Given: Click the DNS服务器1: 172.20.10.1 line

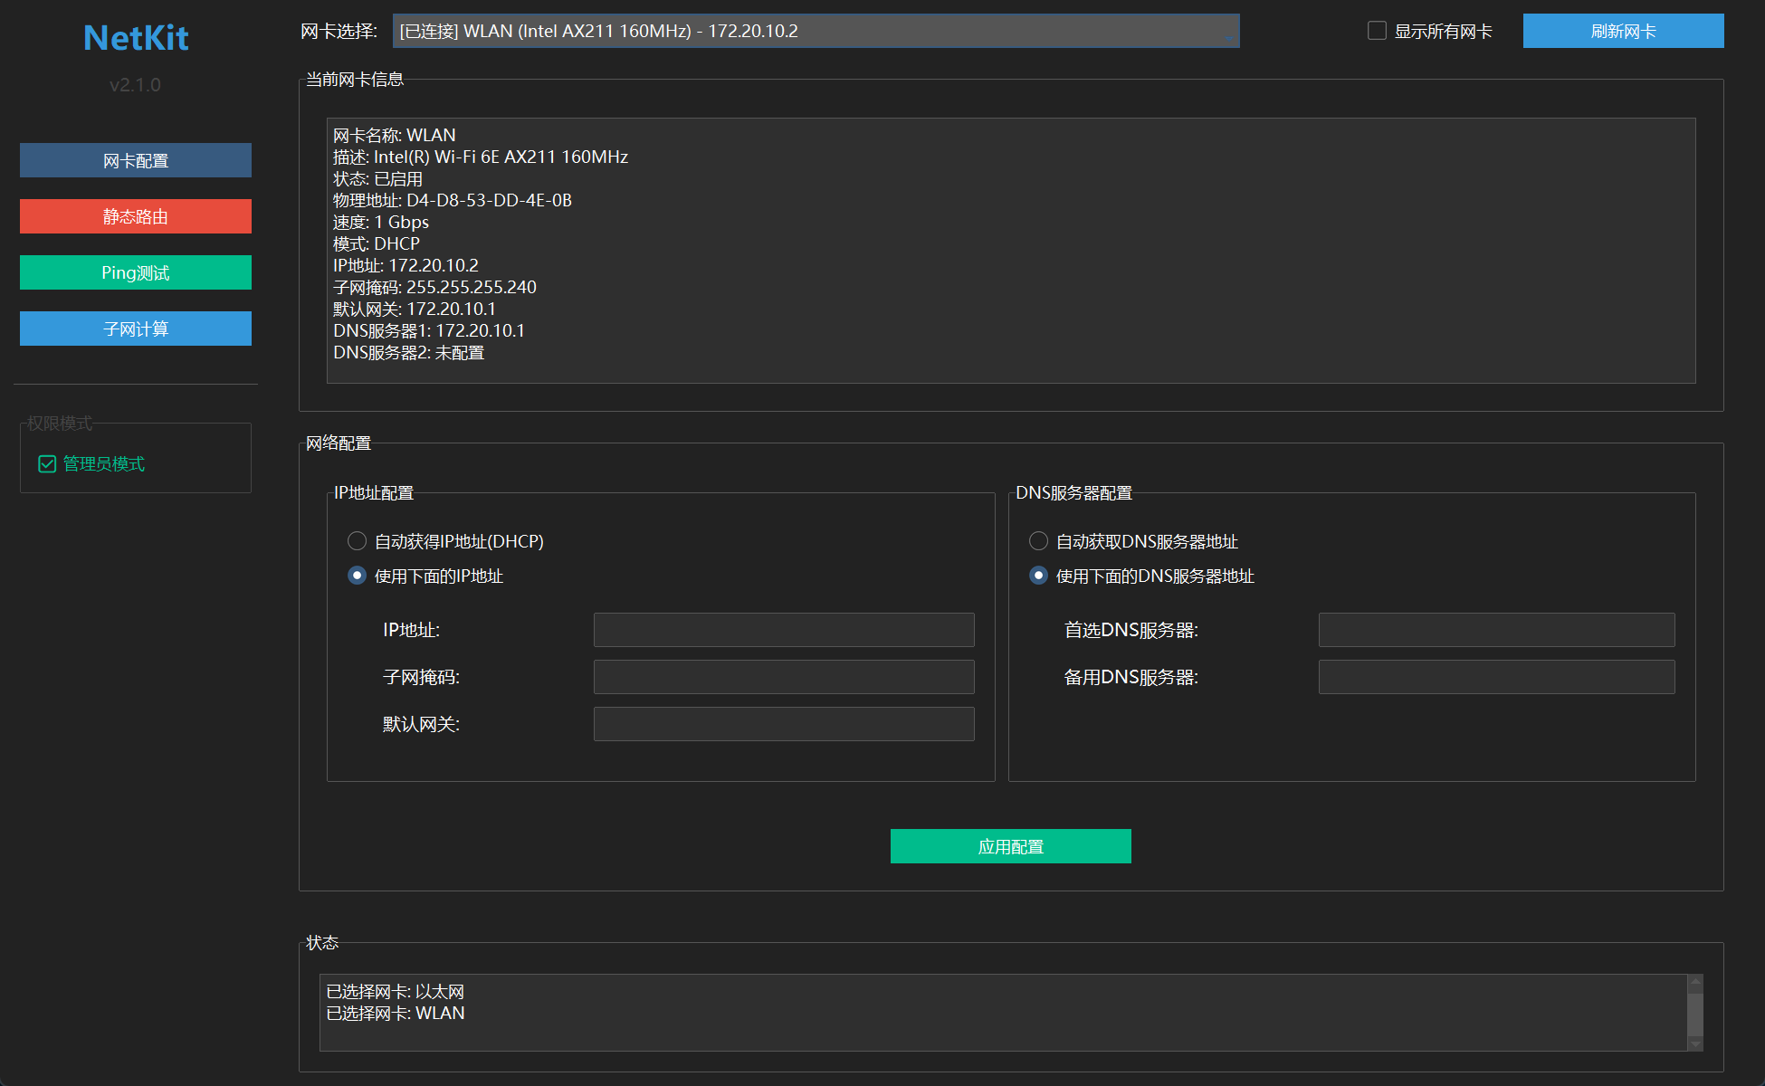Looking at the screenshot, I should pos(429,330).
